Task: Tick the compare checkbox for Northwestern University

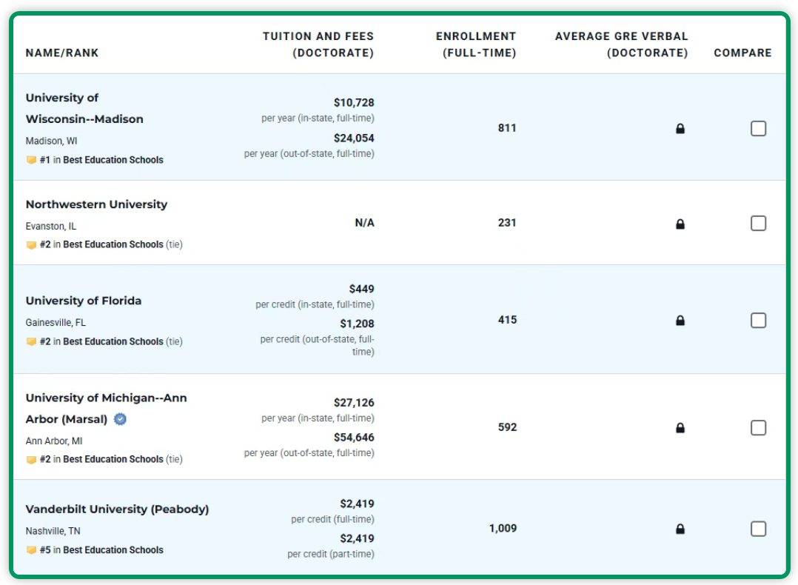Action: [758, 224]
